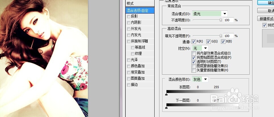
Task: Click the 确定 OK button
Action: (x=265, y=3)
